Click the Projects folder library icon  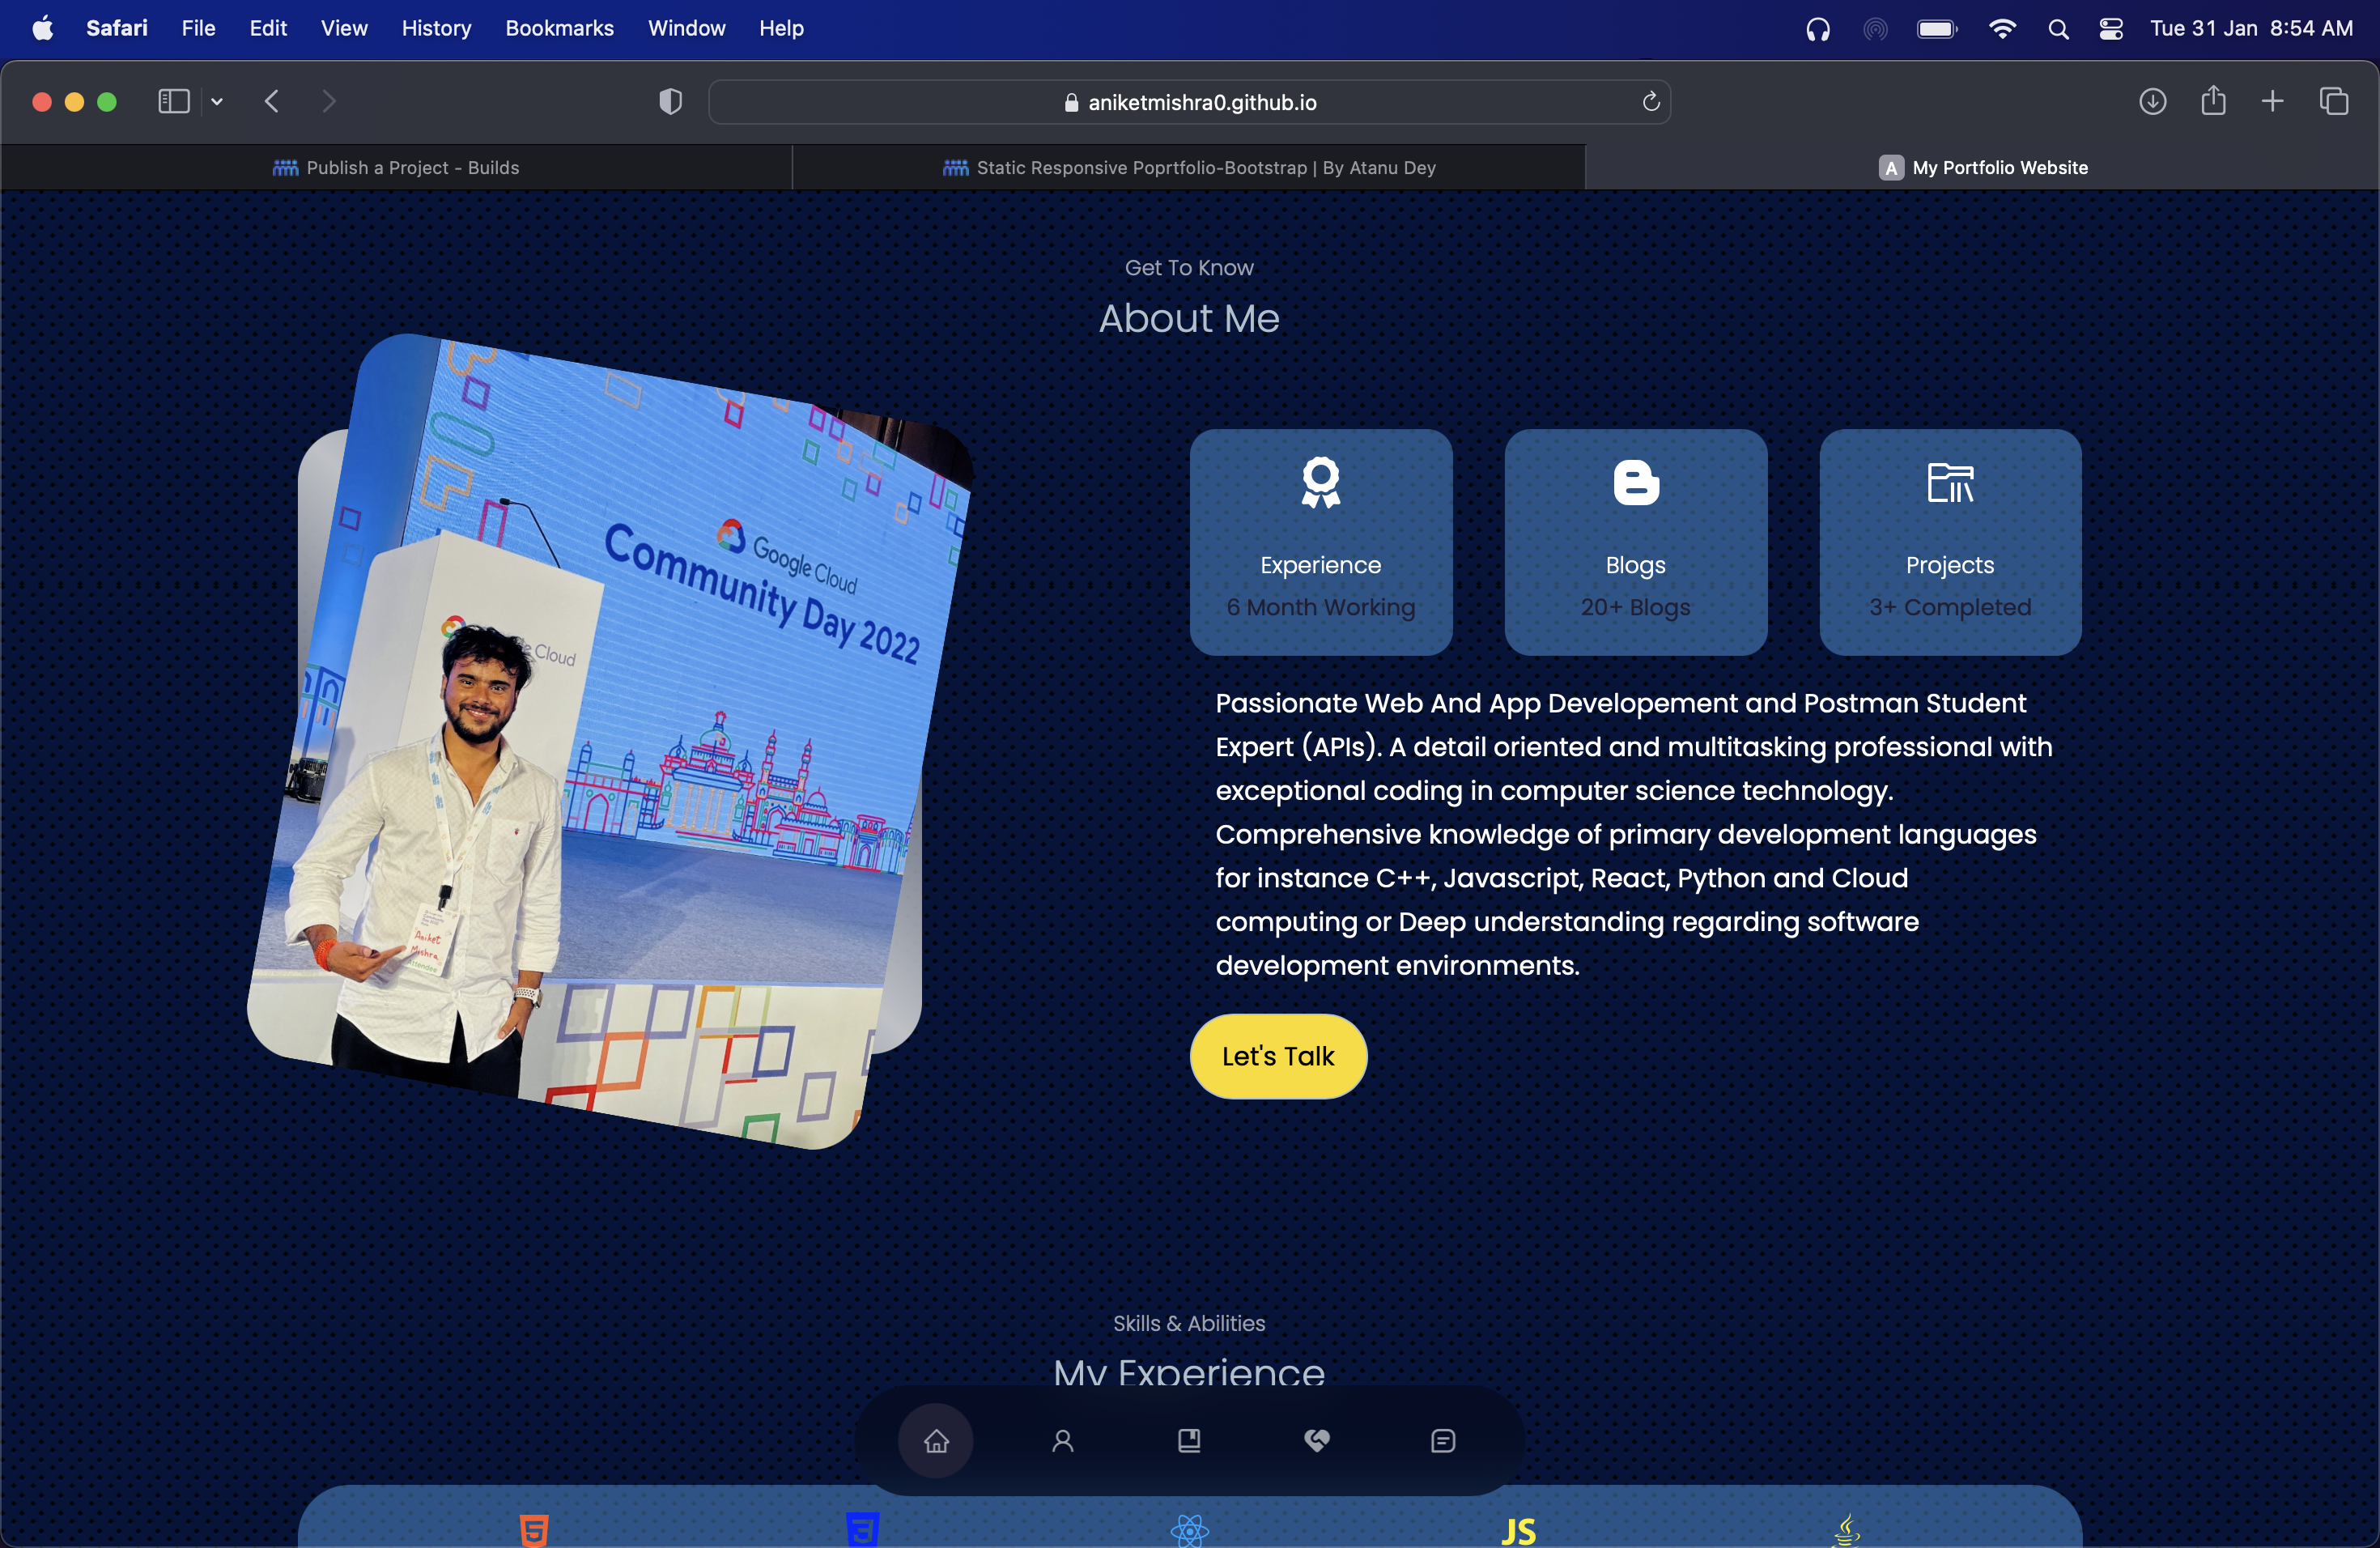point(1950,483)
